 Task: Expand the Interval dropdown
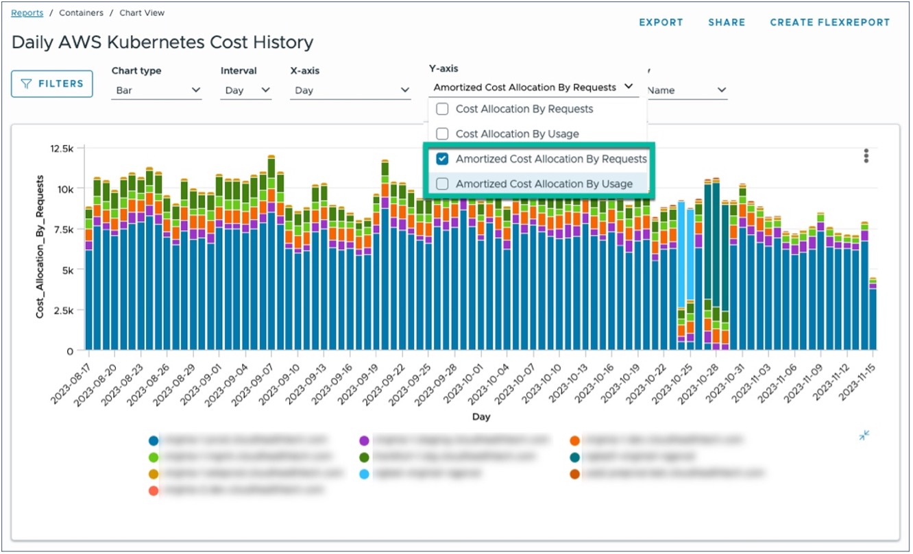pyautogui.click(x=245, y=90)
